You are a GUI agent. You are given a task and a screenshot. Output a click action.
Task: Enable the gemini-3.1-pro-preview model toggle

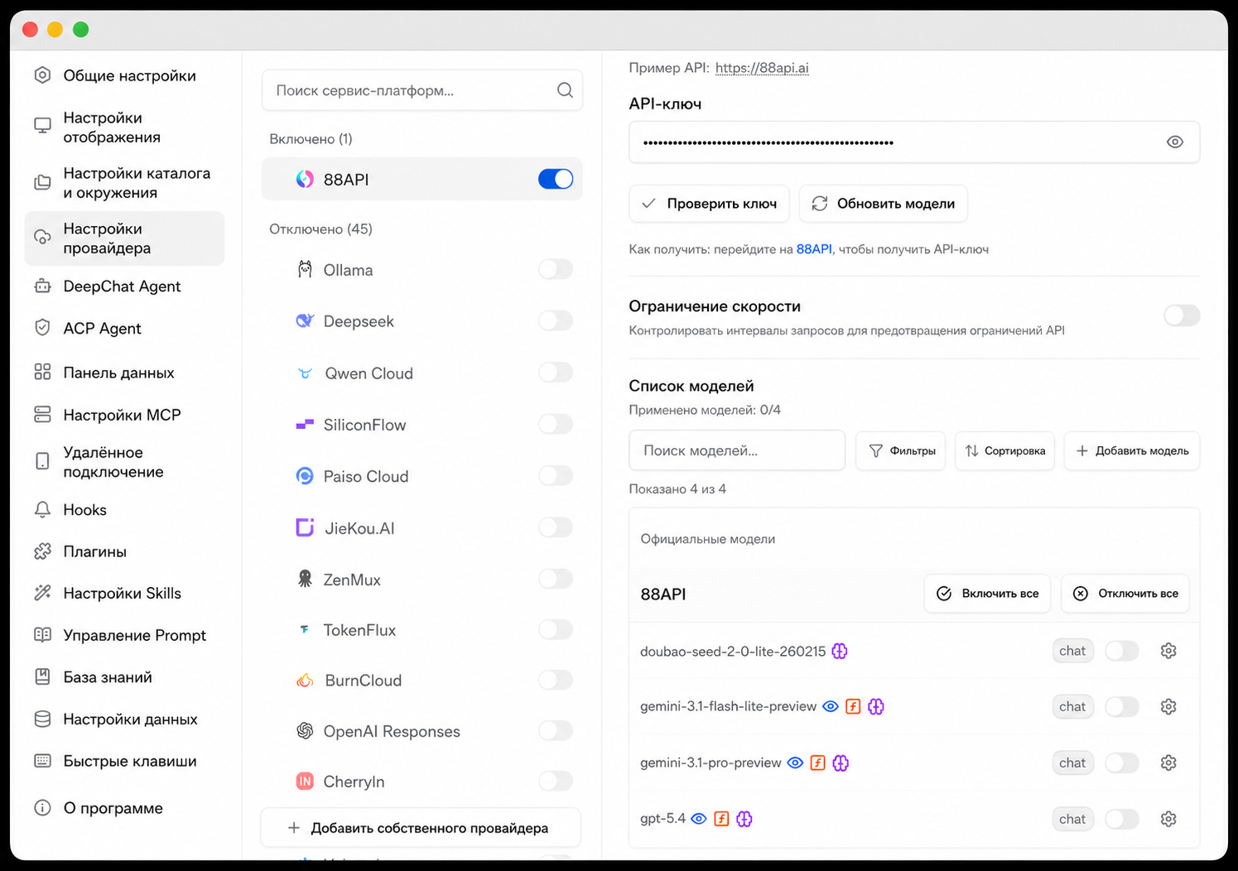click(x=1122, y=763)
